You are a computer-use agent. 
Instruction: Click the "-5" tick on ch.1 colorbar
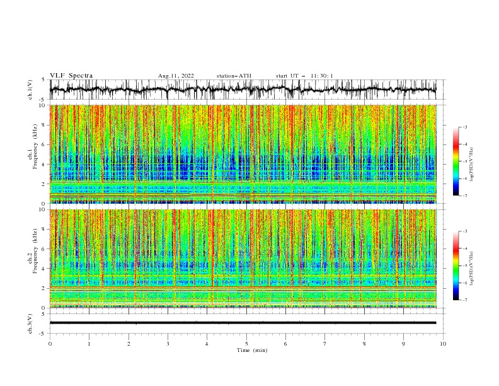[465, 161]
